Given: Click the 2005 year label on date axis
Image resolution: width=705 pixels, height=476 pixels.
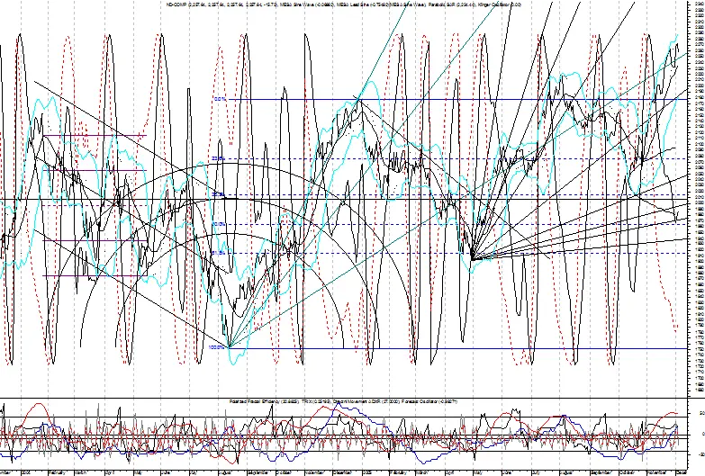Looking at the screenshot, I should pyautogui.click(x=367, y=473).
